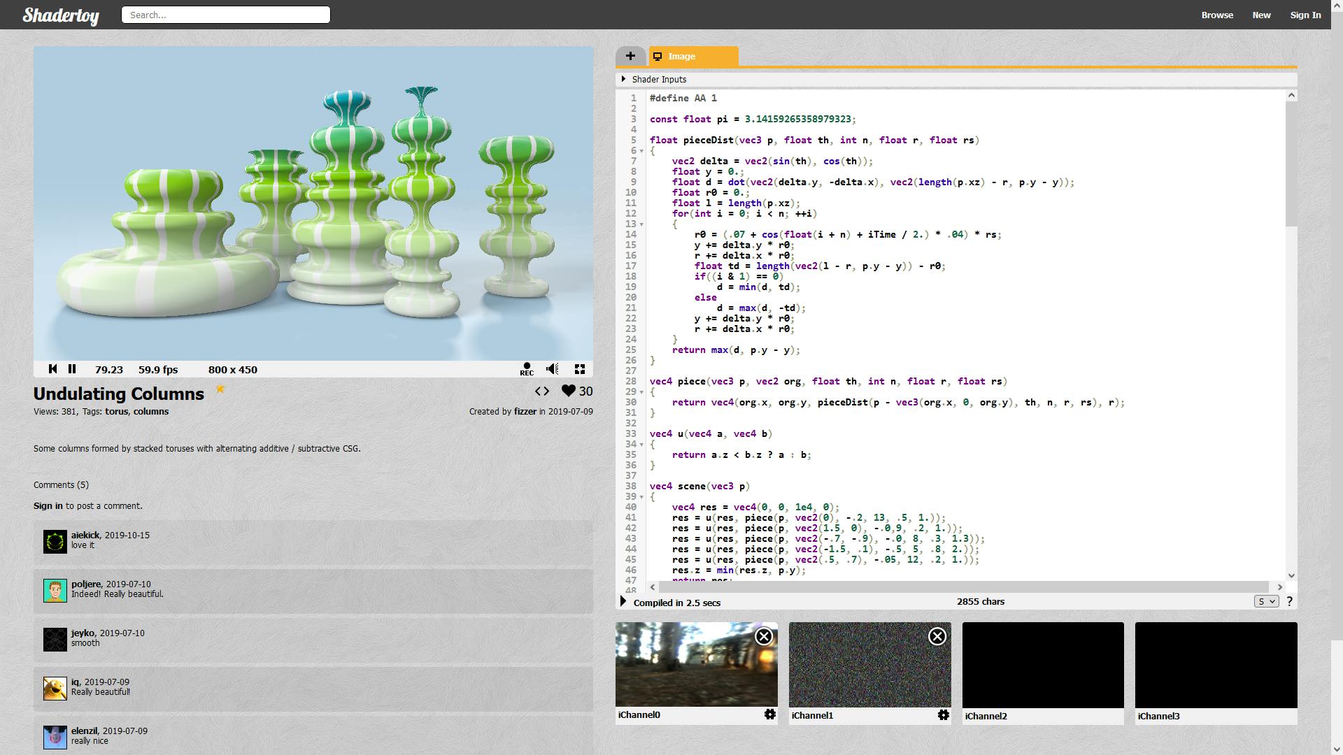The image size is (1343, 755).
Task: Open iChannel1 sampler settings gear
Action: (944, 714)
